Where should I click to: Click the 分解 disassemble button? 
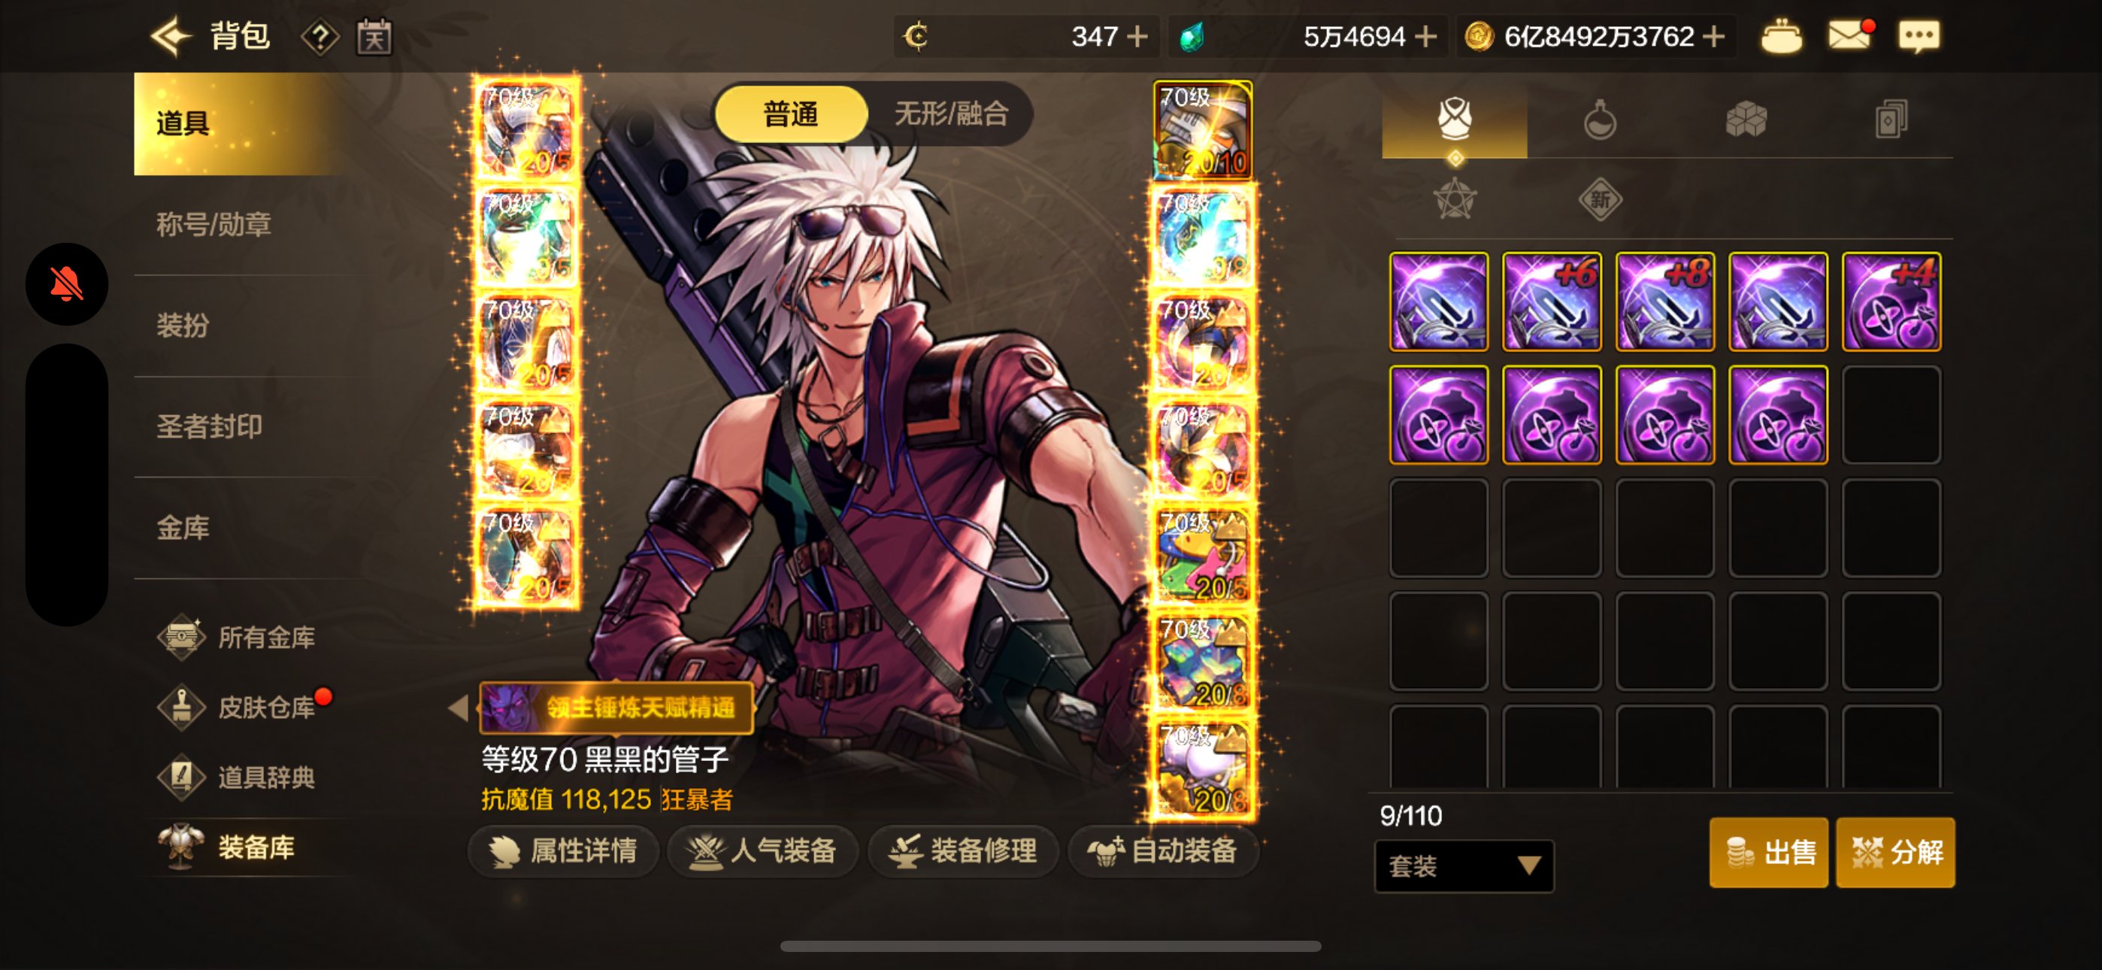click(1895, 852)
